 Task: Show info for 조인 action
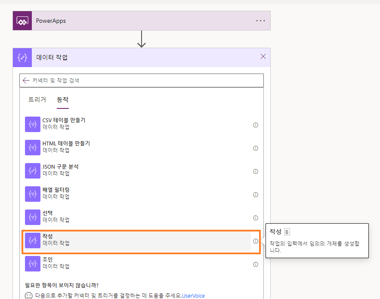pos(256,265)
